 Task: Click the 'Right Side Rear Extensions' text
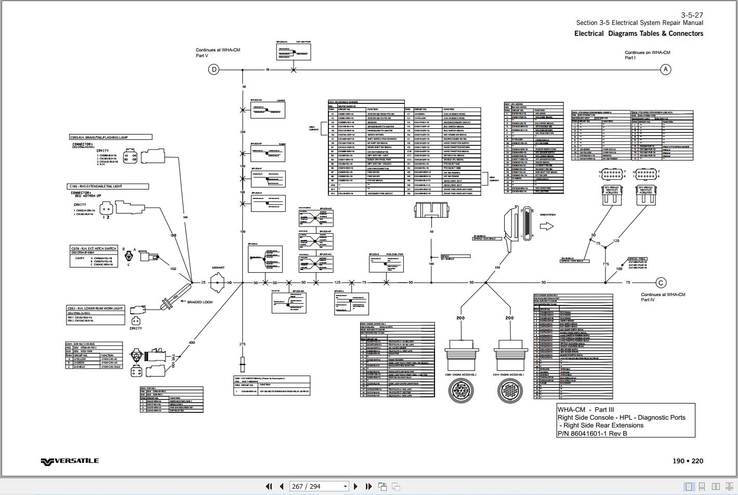603,425
